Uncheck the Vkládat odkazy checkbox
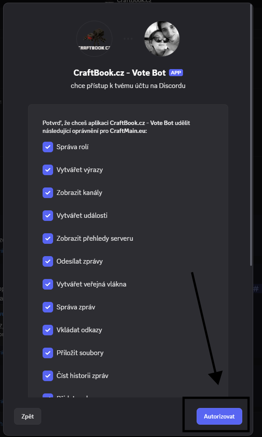 point(48,330)
